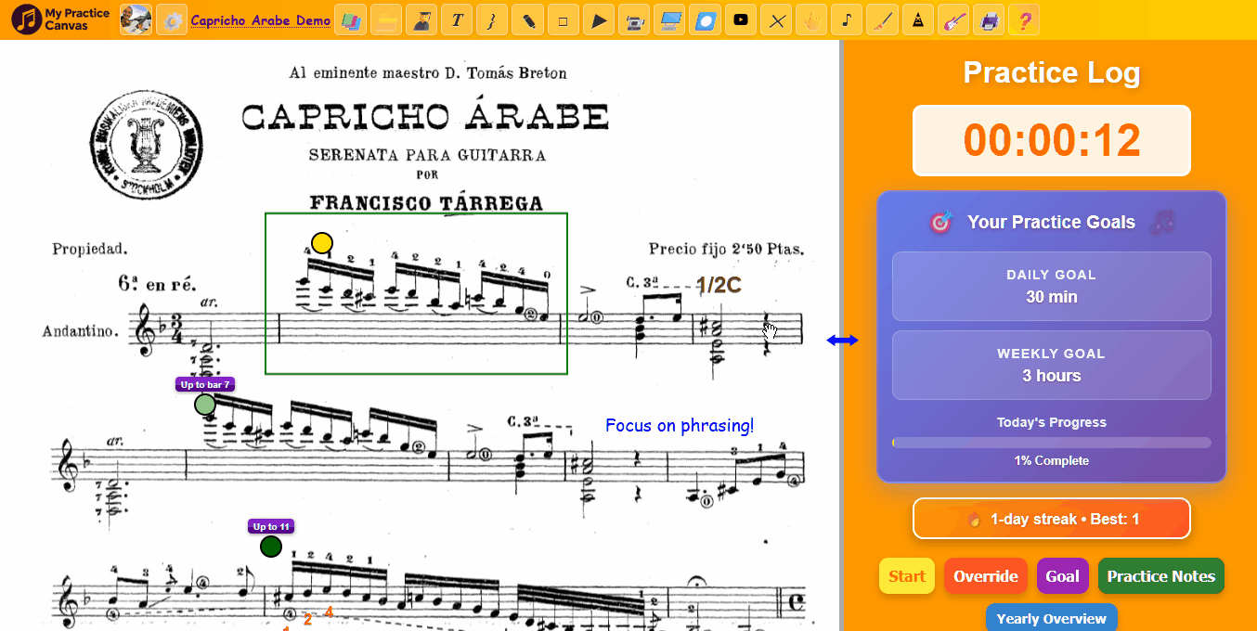Image resolution: width=1257 pixels, height=631 pixels.
Task: Click the crossed lines X icon
Action: click(x=776, y=19)
